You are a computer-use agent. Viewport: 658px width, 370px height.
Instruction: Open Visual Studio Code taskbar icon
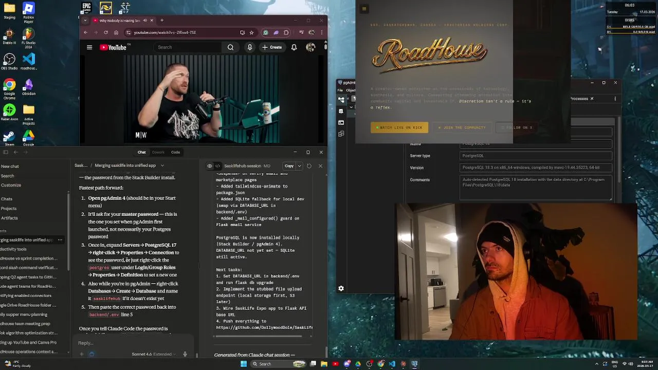tap(392, 364)
